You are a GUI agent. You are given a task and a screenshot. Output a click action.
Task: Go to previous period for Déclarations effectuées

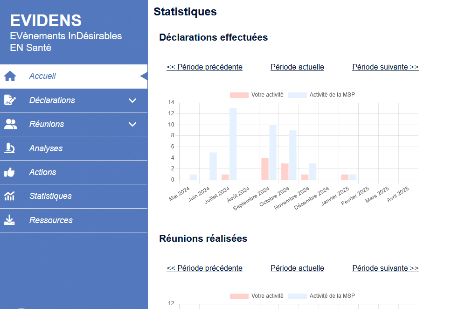tap(204, 67)
